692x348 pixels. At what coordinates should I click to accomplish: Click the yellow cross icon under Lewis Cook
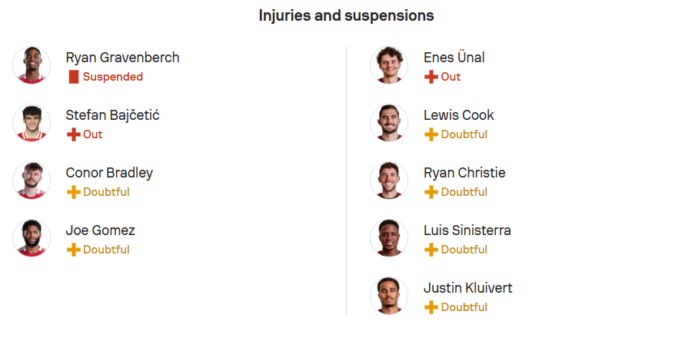click(431, 134)
